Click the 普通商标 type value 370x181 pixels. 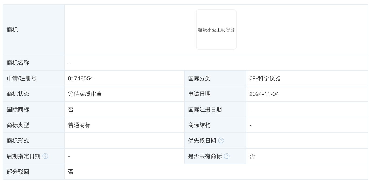[x=79, y=125]
